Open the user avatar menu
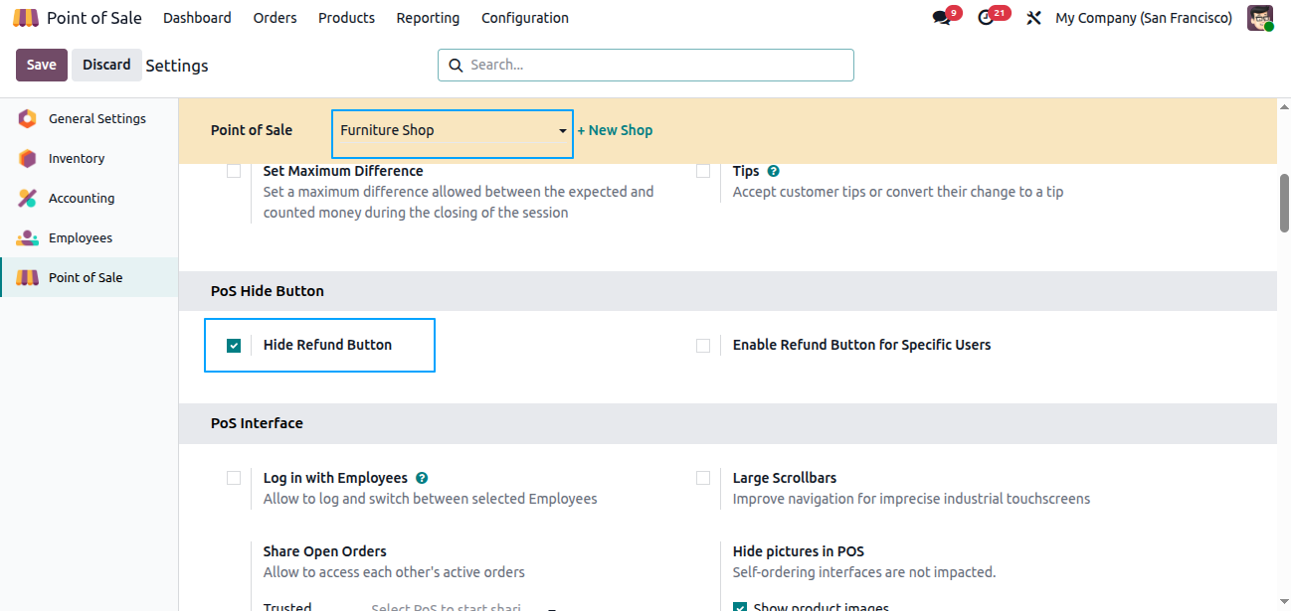 (1260, 18)
